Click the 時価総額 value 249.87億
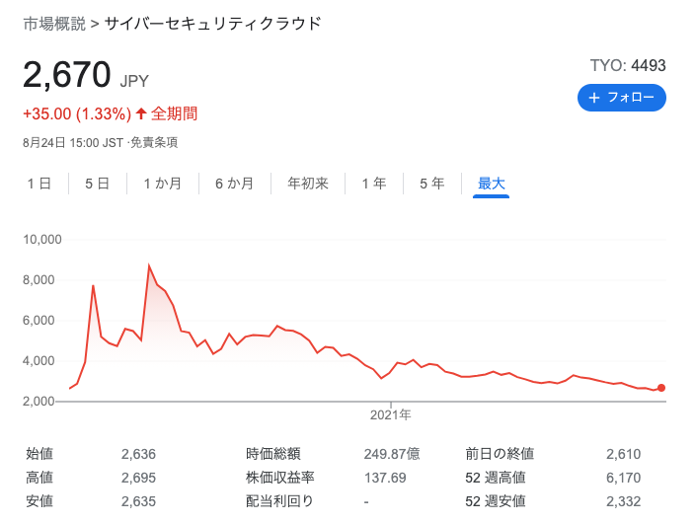Screen dimensions: 695x523 (392, 454)
